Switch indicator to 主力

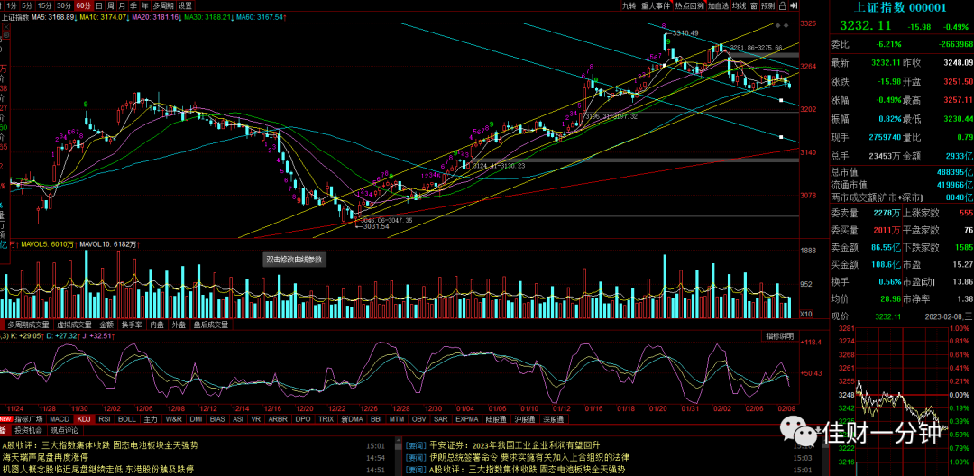(x=151, y=419)
